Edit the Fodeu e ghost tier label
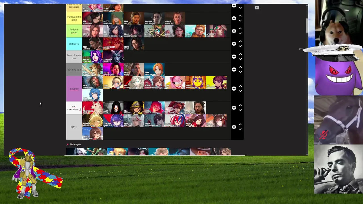This screenshot has height=204, width=363. click(74, 31)
